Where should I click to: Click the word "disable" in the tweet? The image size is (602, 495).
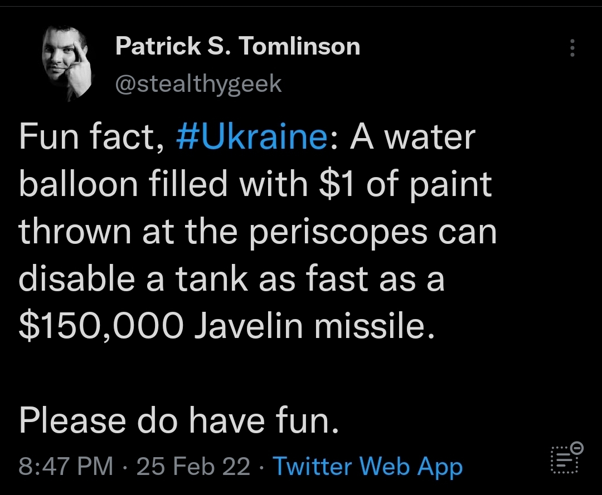79,280
